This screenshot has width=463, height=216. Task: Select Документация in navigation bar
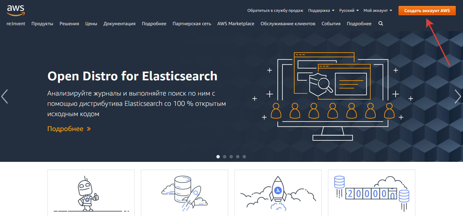(119, 24)
